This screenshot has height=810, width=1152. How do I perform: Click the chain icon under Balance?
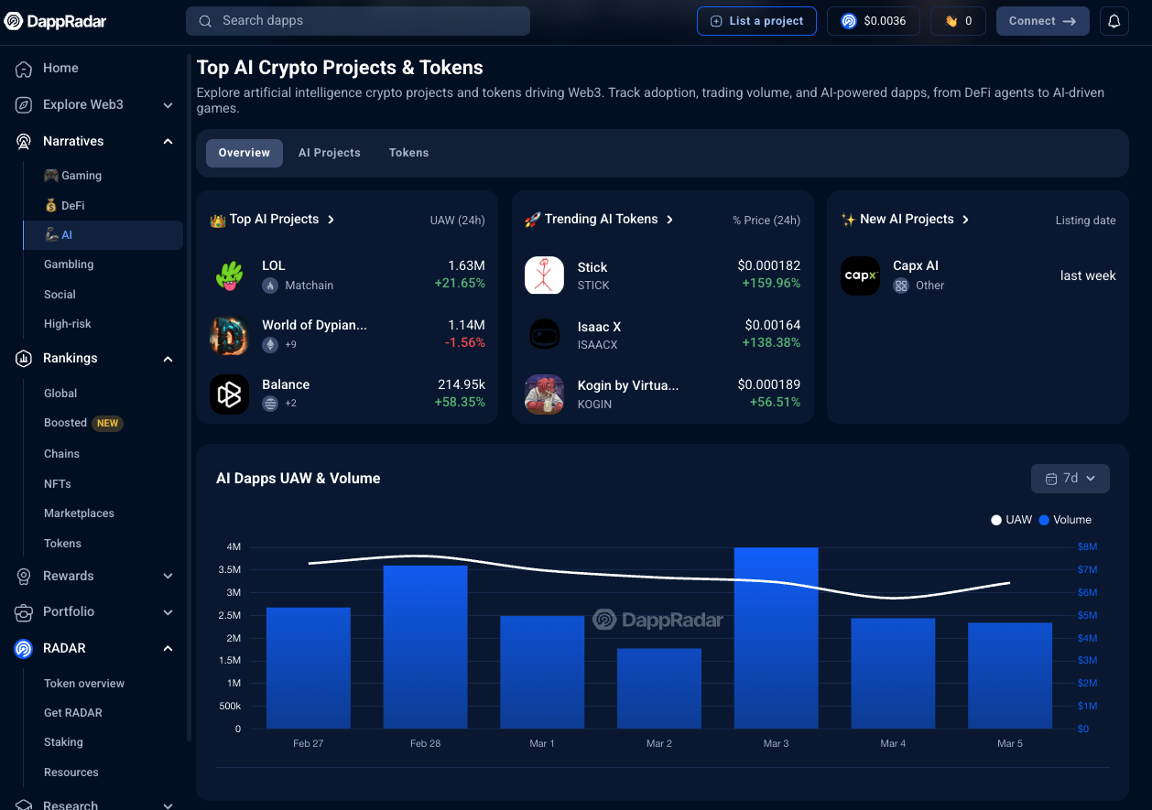coord(270,404)
